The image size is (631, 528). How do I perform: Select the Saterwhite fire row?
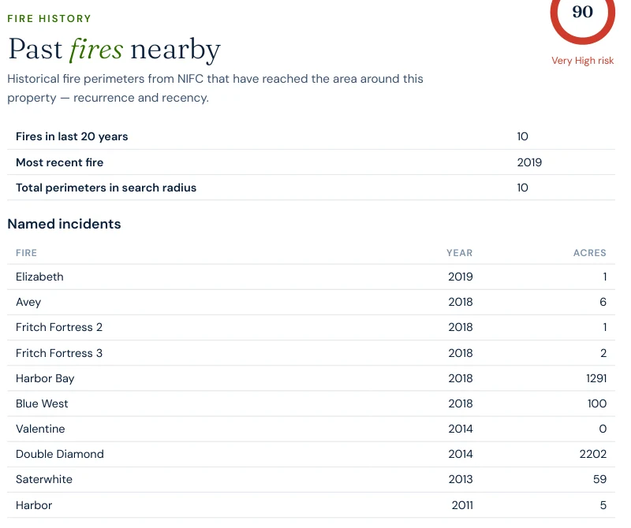(311, 480)
